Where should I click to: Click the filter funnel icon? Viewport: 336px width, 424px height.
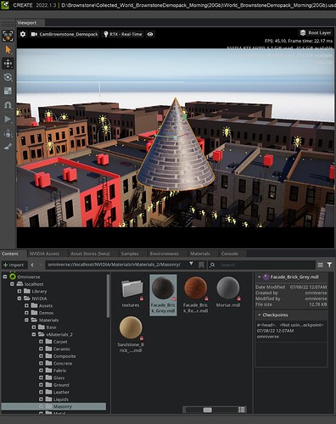tap(329, 265)
